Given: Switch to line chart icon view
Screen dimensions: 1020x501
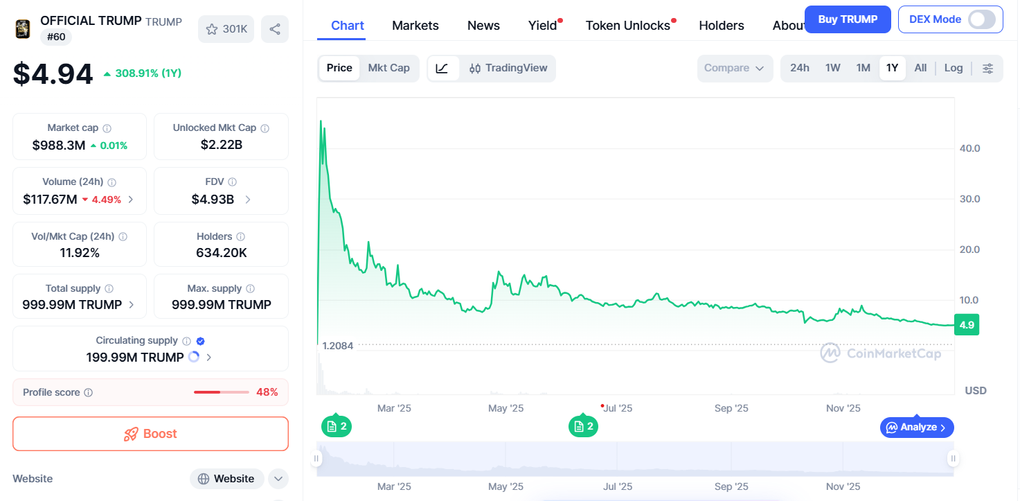Looking at the screenshot, I should pyautogui.click(x=442, y=68).
